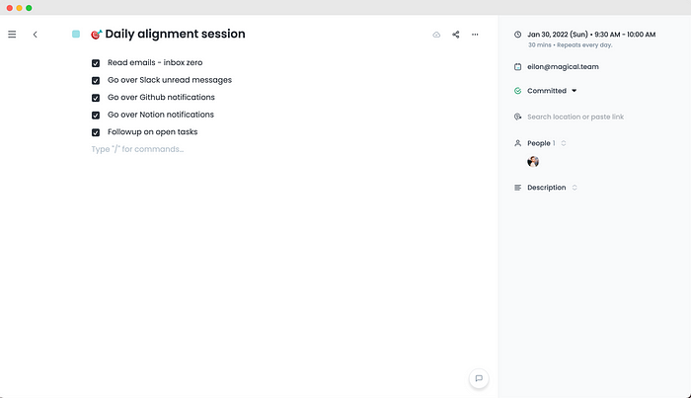
Task: Open the three-dots more options menu
Action: pos(475,35)
